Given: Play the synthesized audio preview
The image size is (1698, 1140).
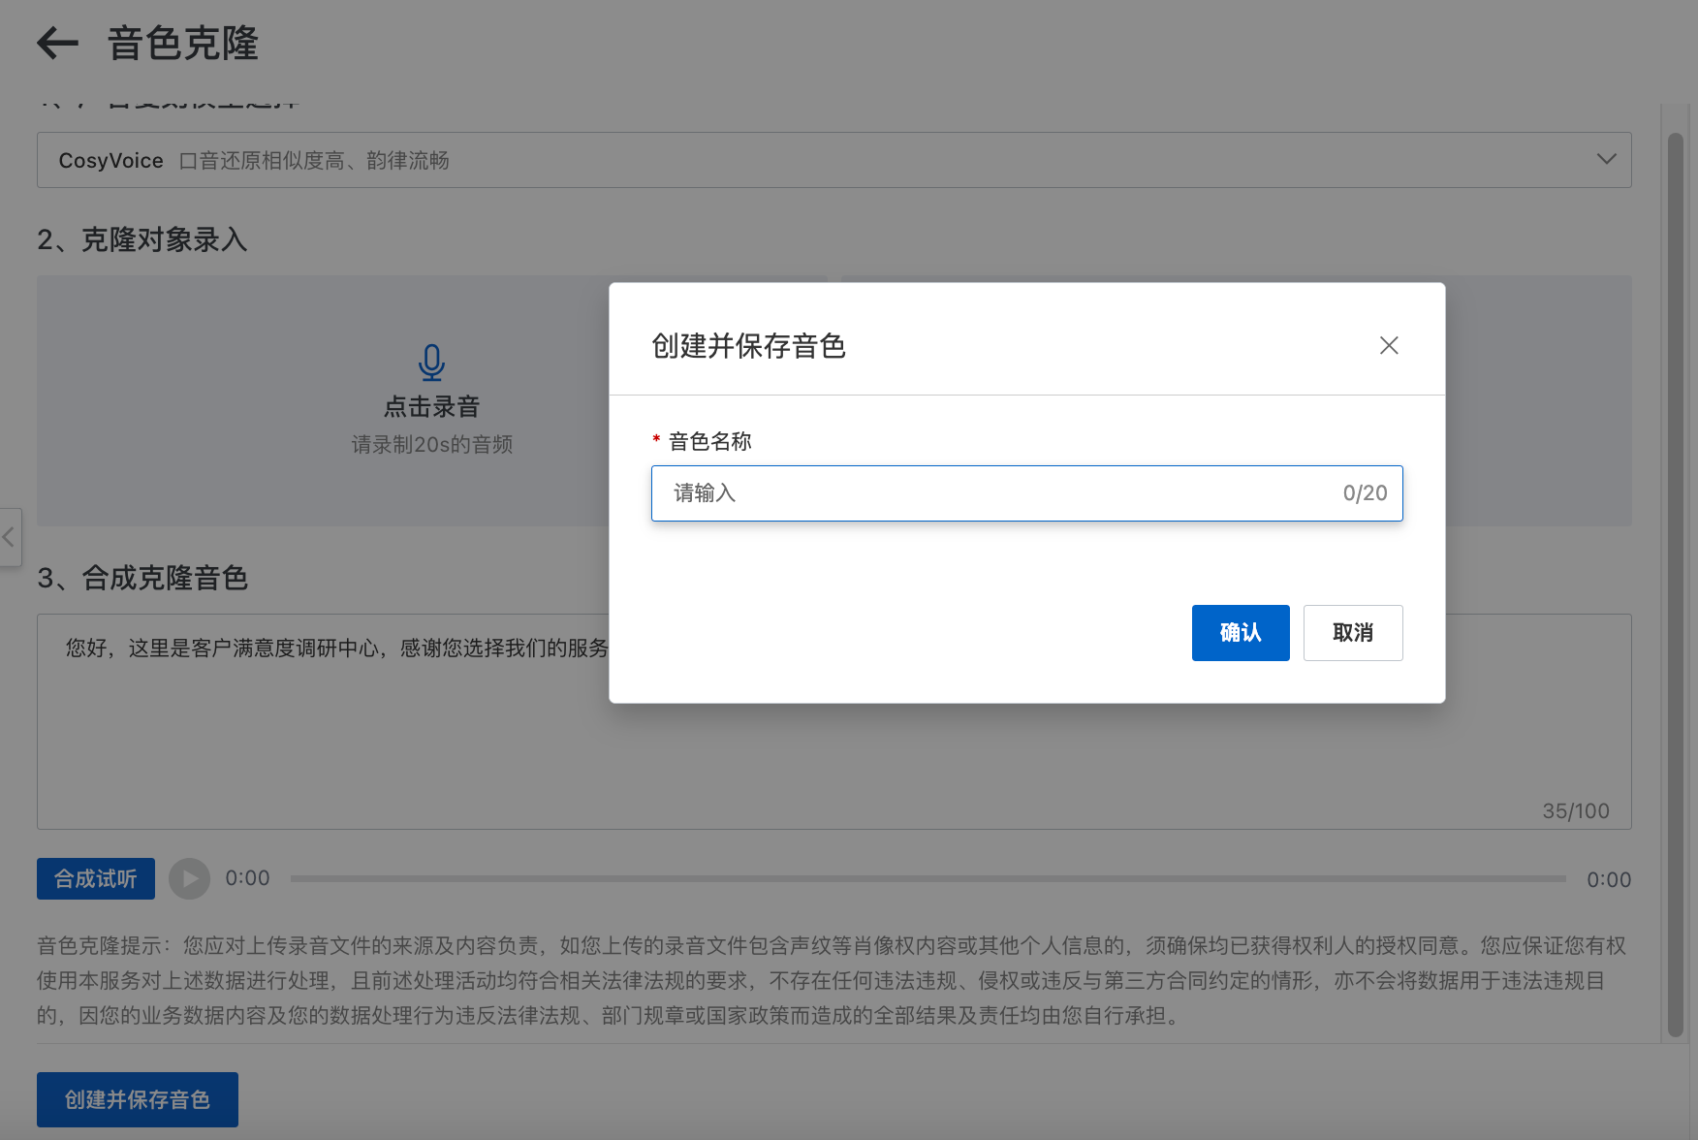Looking at the screenshot, I should coord(189,879).
